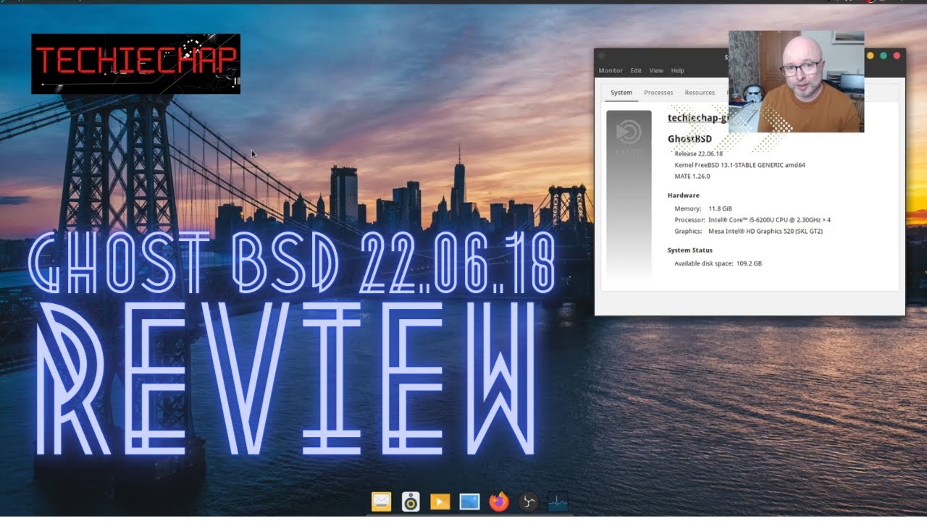Select the System tab
The width and height of the screenshot is (927, 521).
[x=621, y=93]
